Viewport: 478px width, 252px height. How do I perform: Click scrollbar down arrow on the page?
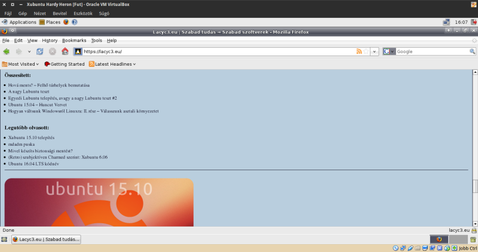(475, 224)
